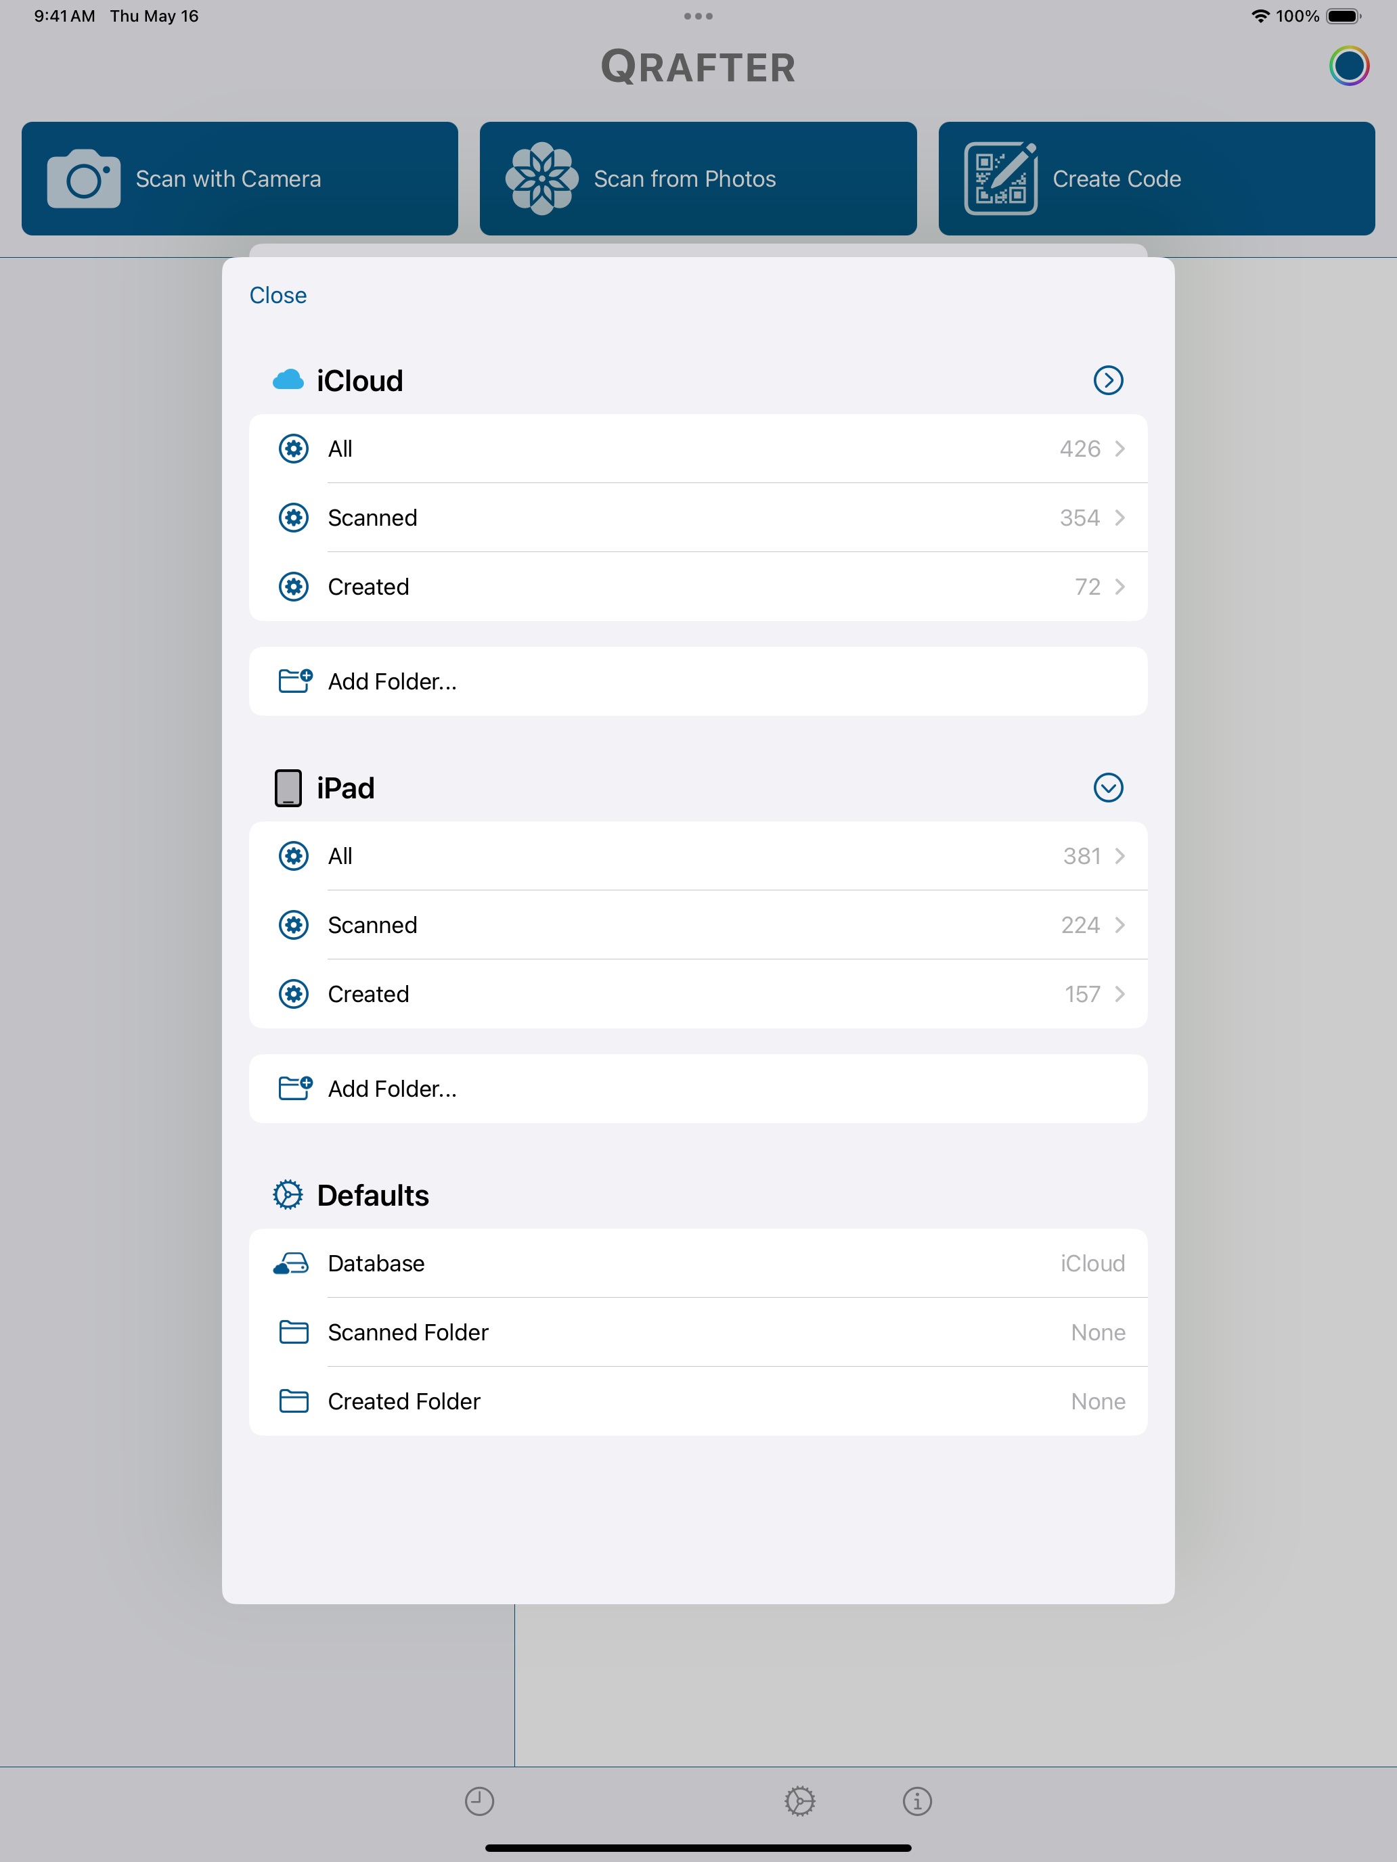The height and width of the screenshot is (1862, 1397).
Task: Open iPad Scanned with 224 items
Action: click(x=698, y=925)
